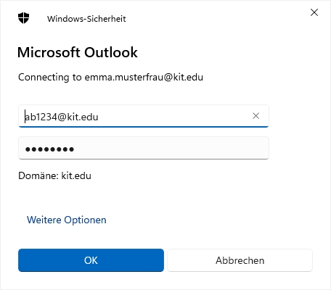Click the kit.edu value after Domäne
Screen dimensions: 331x290
(x=76, y=175)
